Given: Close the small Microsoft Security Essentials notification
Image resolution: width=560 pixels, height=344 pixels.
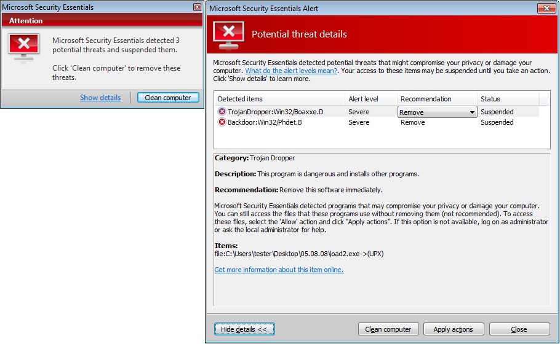Looking at the screenshot, I should tap(197, 7).
